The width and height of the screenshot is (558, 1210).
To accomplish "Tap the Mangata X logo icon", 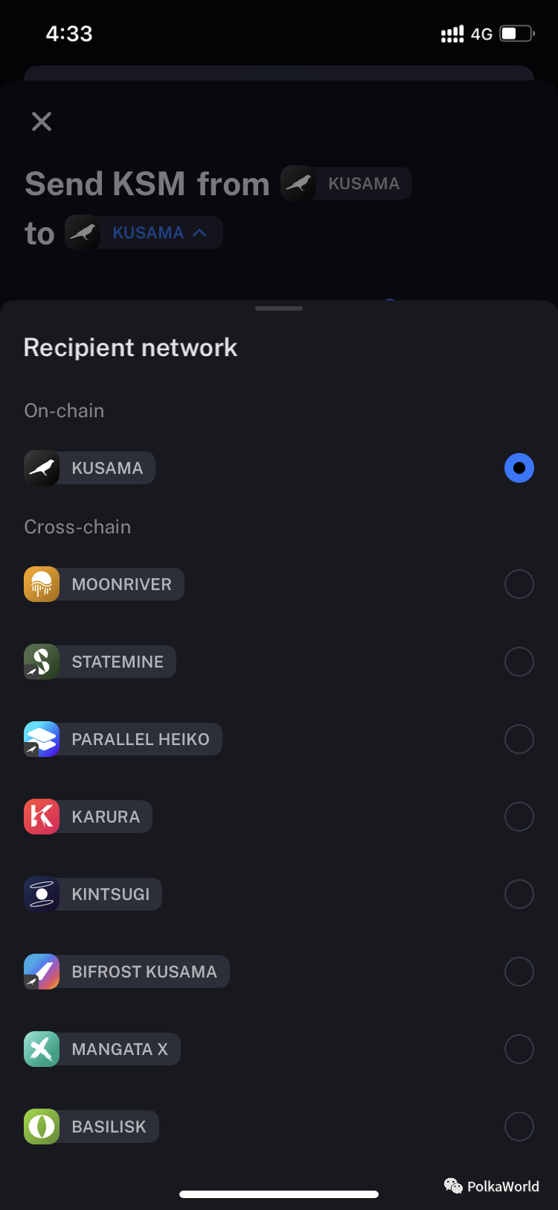I will pyautogui.click(x=42, y=1049).
